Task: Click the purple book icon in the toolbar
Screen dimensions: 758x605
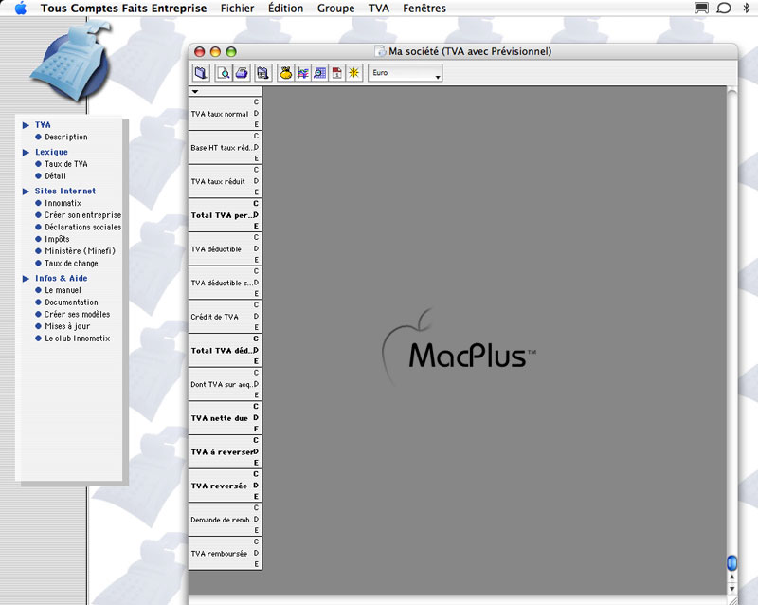Action: pyautogui.click(x=201, y=73)
